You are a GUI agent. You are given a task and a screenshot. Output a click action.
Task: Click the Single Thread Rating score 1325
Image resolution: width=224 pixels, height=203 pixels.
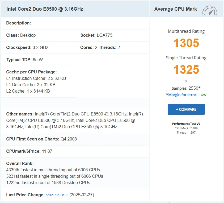(186, 69)
